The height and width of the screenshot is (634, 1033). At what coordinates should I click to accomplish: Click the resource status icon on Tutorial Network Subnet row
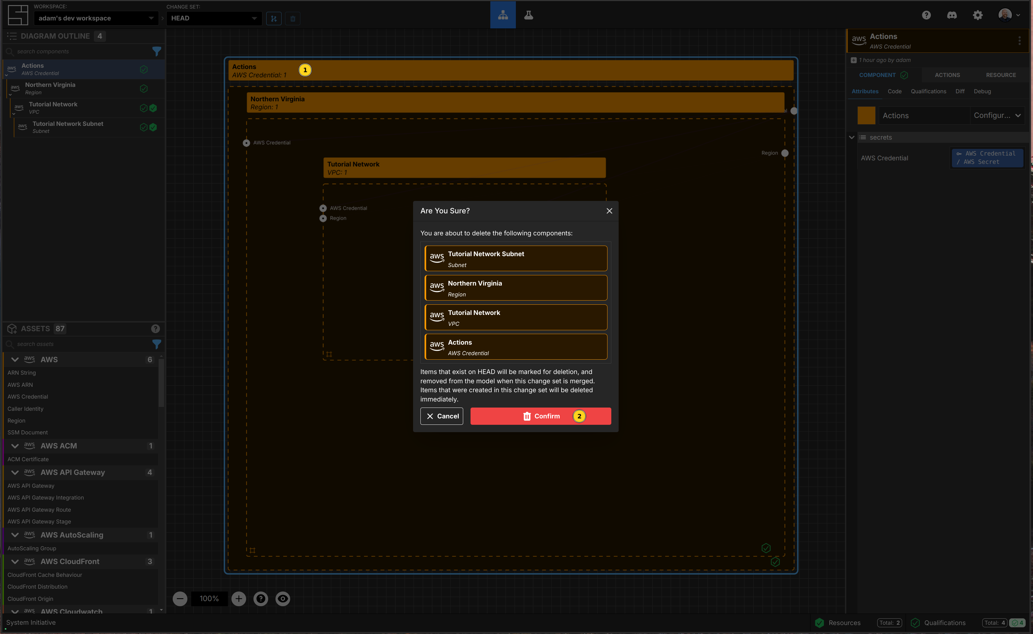coord(154,127)
